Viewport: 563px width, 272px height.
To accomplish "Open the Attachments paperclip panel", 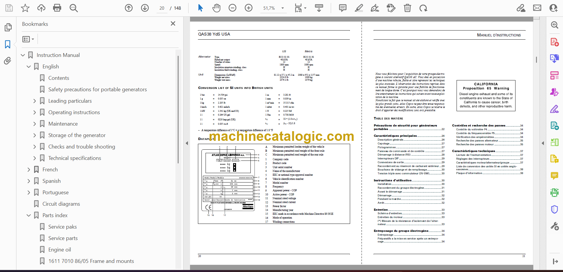I will tap(8, 61).
